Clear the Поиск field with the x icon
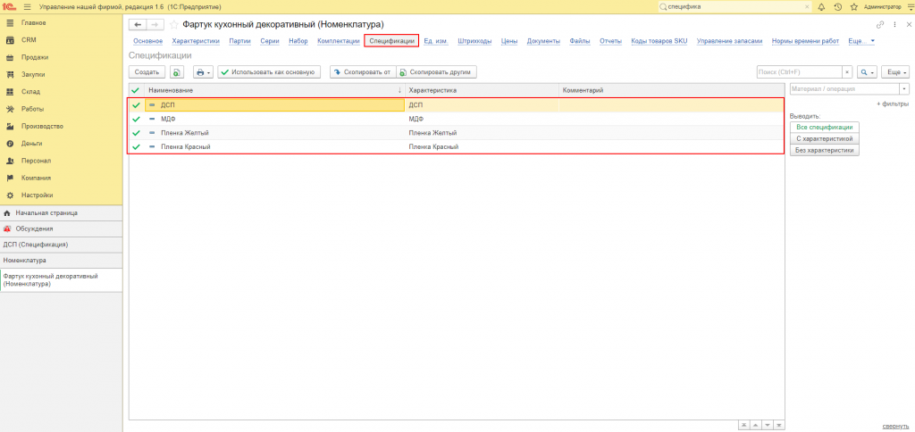 [x=847, y=71]
